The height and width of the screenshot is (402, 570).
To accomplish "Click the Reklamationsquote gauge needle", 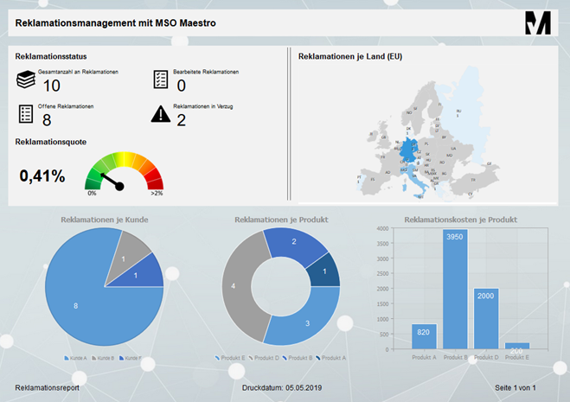I will tap(112, 182).
